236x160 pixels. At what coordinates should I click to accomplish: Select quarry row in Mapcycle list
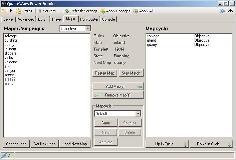189,45
